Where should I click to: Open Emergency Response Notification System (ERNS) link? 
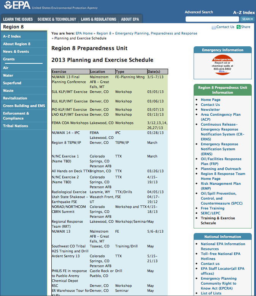click(x=219, y=149)
